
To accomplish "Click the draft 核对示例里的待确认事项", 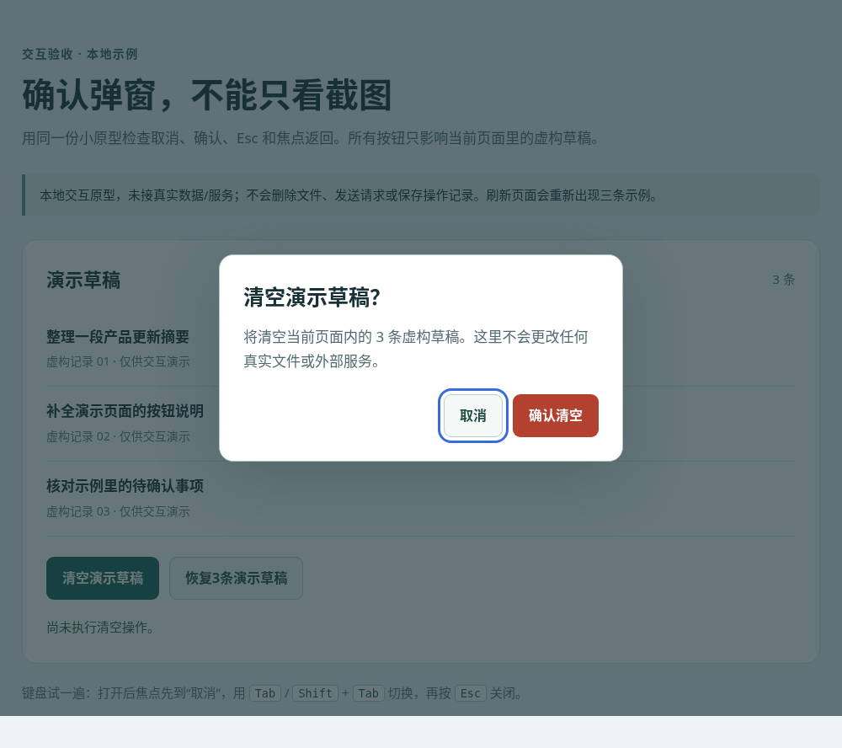I will pos(125,486).
